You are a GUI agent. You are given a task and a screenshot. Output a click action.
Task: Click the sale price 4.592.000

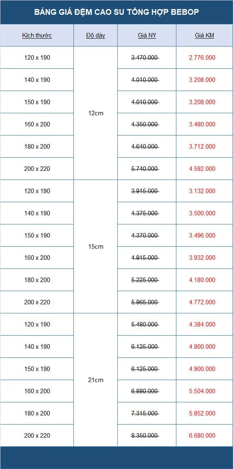click(202, 169)
